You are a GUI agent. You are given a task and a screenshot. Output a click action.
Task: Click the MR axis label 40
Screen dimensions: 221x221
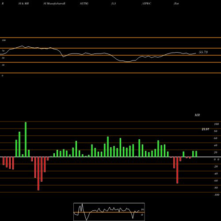coord(216,145)
